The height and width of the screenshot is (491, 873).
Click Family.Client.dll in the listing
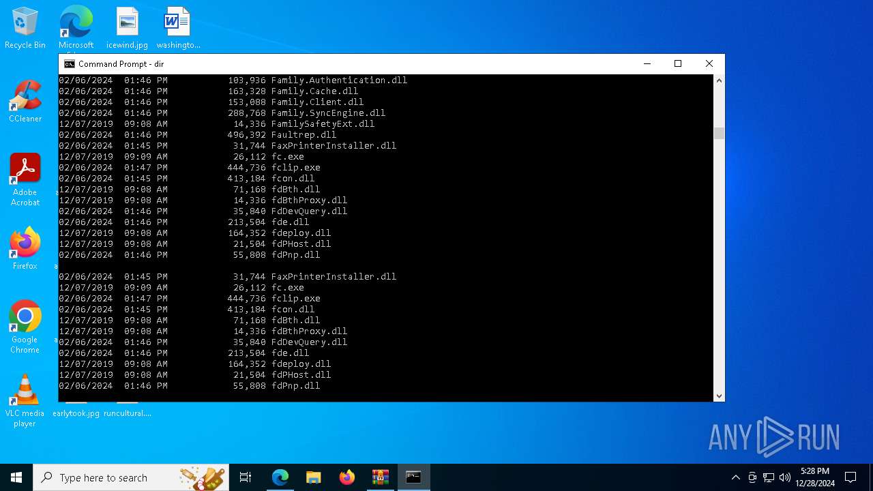click(317, 102)
